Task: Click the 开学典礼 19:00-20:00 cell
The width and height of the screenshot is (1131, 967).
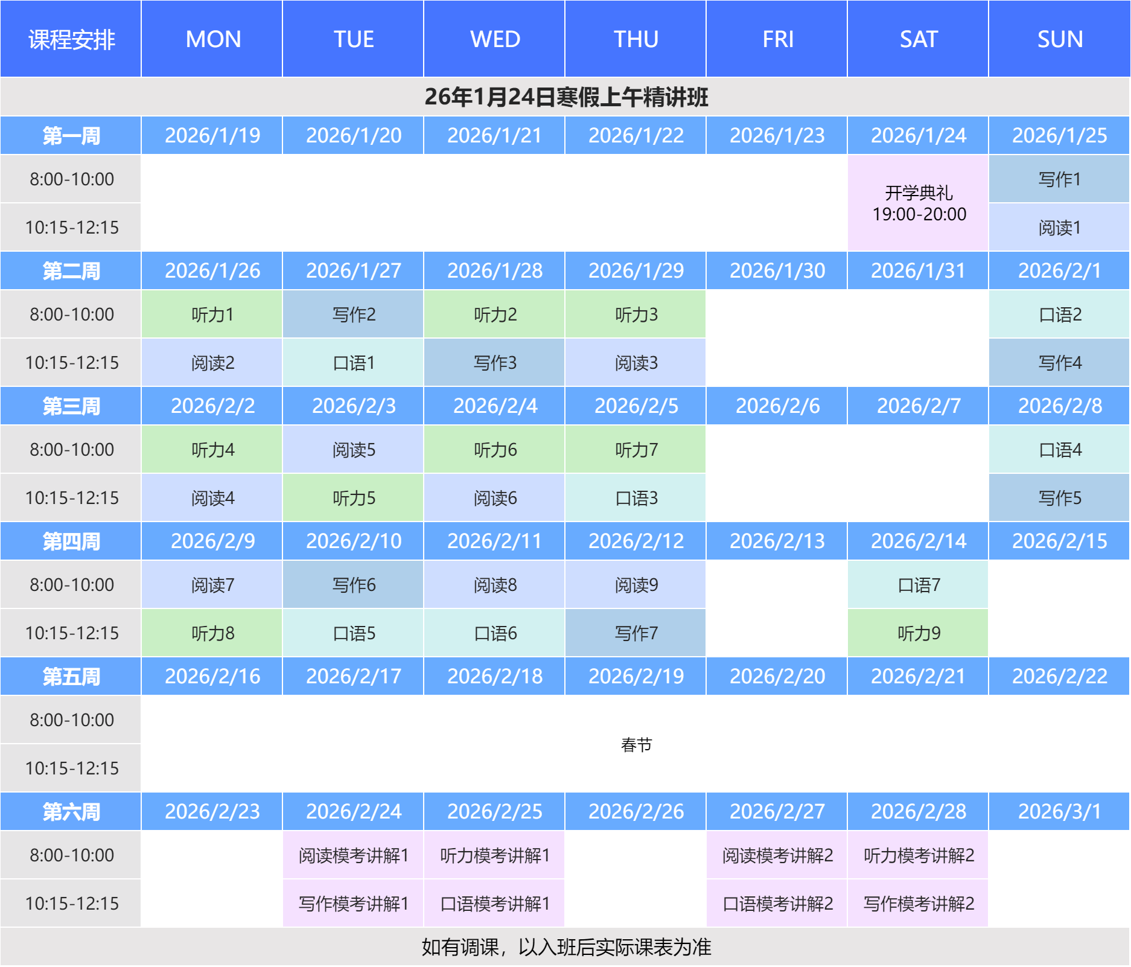Action: coord(918,203)
